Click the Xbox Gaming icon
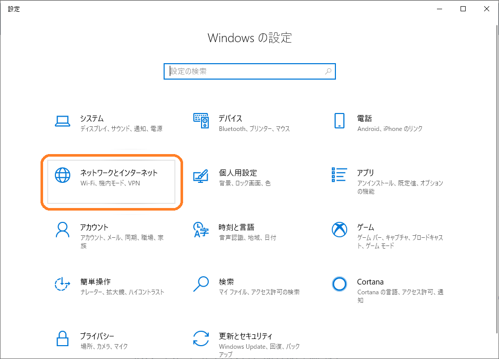This screenshot has width=499, height=359. click(339, 230)
